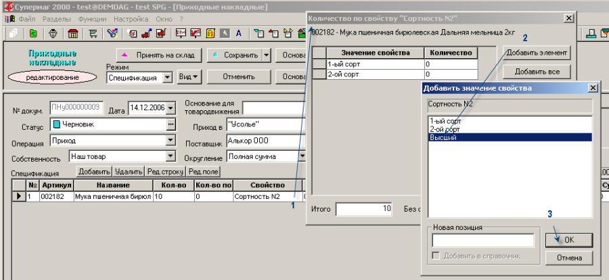The width and height of the screenshot is (609, 280).
Task: Click the flashlight search toolbar icon
Action: coord(112,33)
